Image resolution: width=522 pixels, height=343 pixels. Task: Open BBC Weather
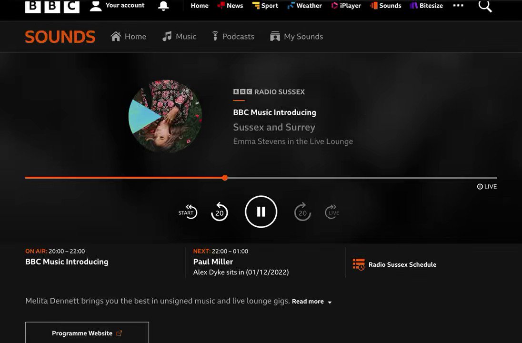[305, 6]
